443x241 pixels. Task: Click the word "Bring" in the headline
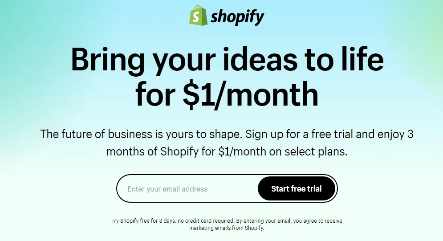[x=106, y=59]
